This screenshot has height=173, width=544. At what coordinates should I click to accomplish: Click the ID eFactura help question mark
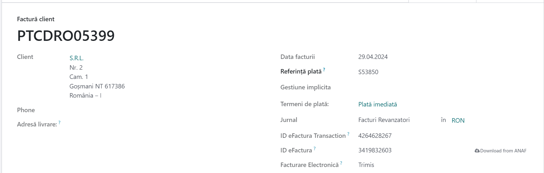315,148
